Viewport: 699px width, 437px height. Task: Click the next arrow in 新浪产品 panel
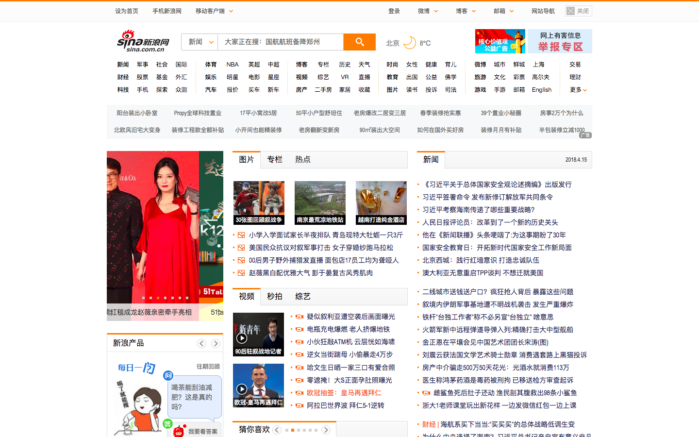point(216,343)
